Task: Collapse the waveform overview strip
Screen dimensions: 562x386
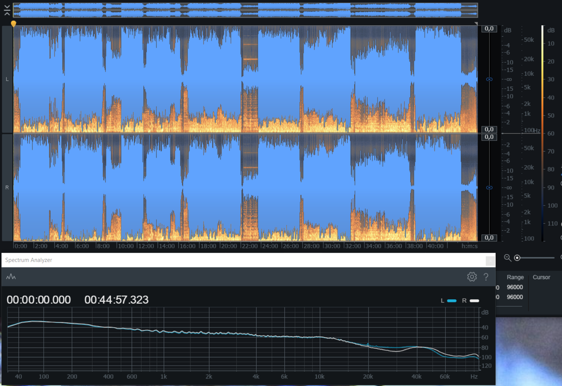Action: coord(7,11)
